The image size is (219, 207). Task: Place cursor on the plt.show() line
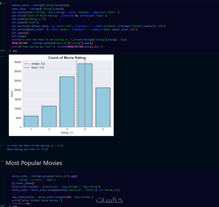pyautogui.click(x=19, y=36)
